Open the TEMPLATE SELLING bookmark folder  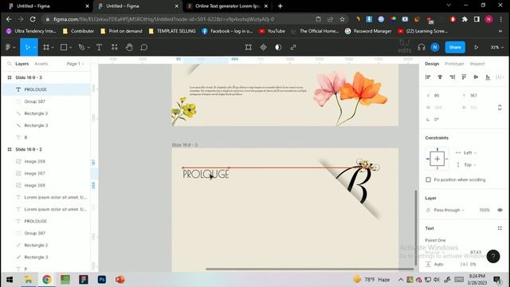(x=172, y=31)
